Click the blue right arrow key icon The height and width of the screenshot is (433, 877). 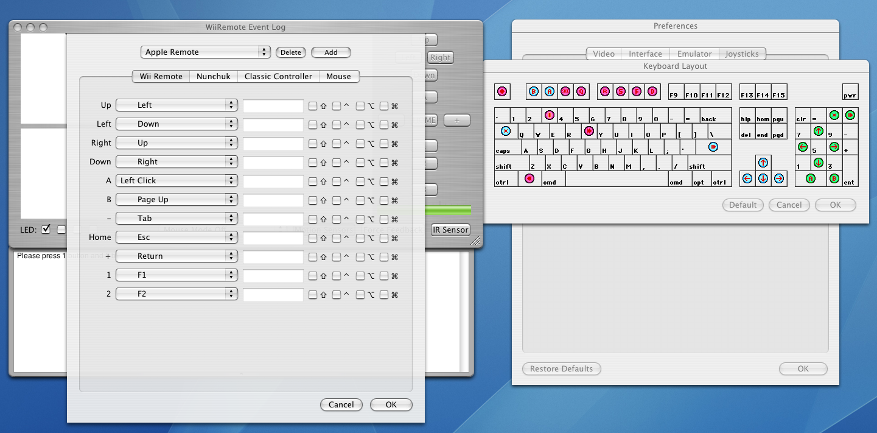coord(779,178)
